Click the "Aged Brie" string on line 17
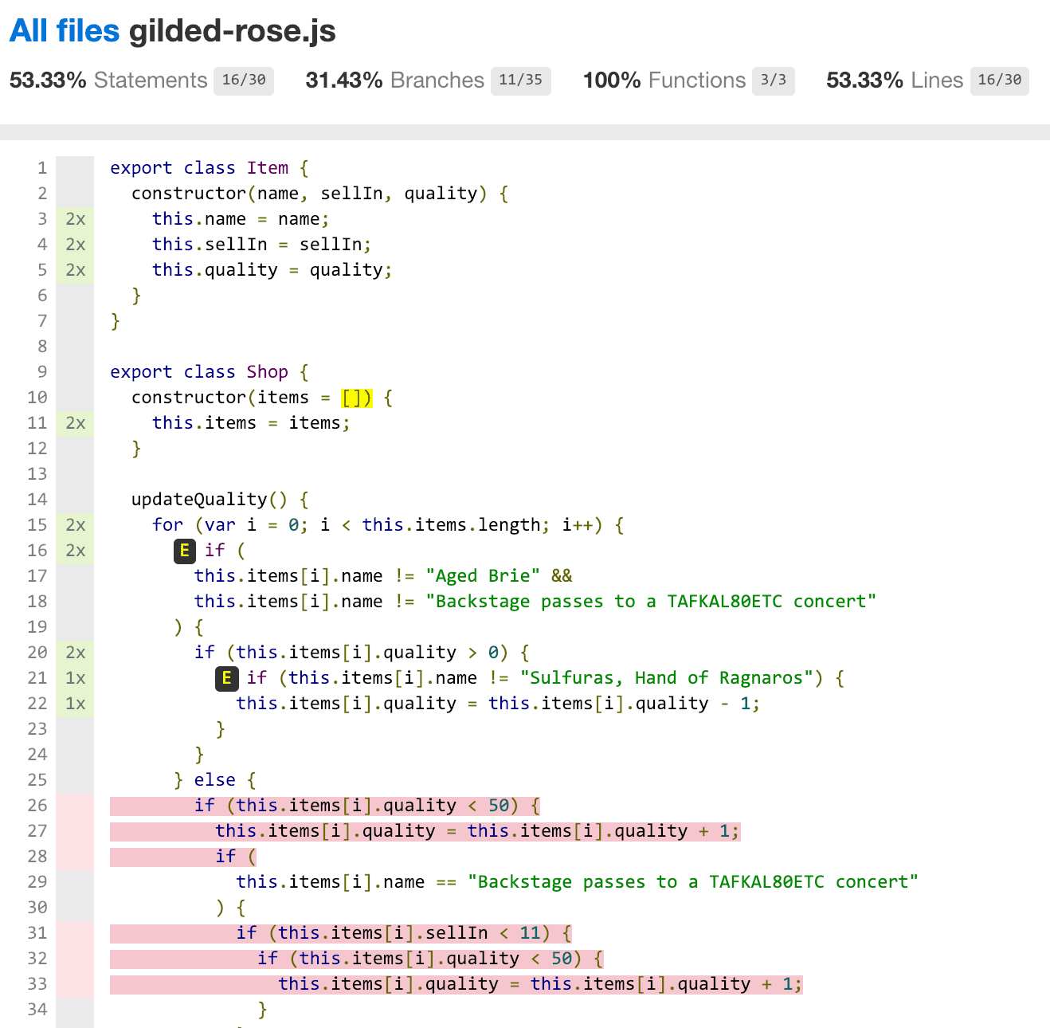1050x1028 pixels. point(483,576)
